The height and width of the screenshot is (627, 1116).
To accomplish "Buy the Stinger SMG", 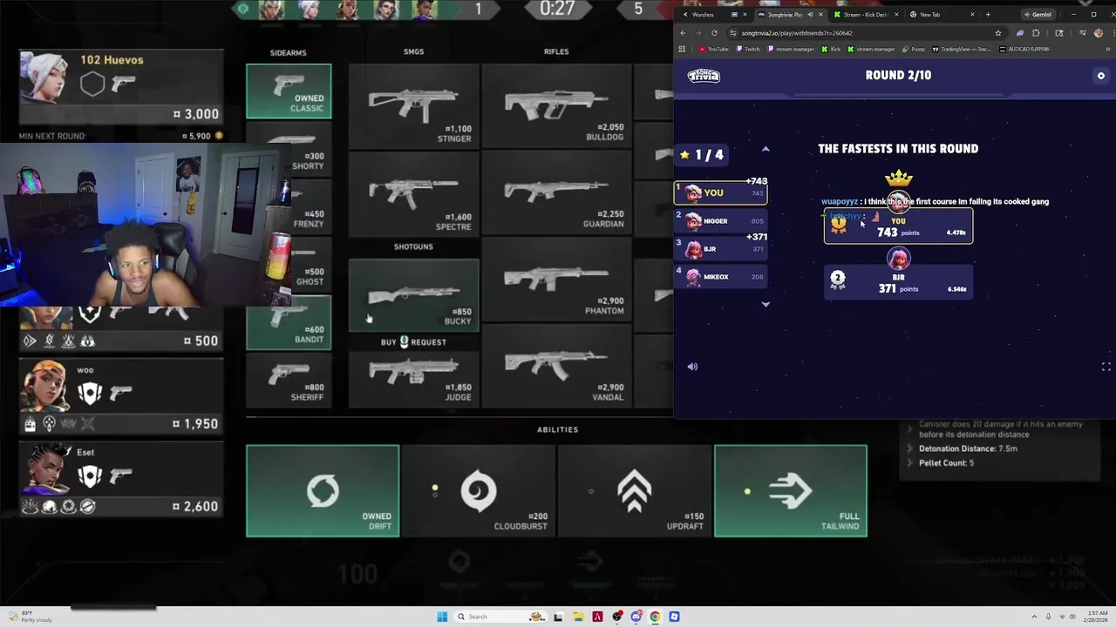I will (x=414, y=105).
